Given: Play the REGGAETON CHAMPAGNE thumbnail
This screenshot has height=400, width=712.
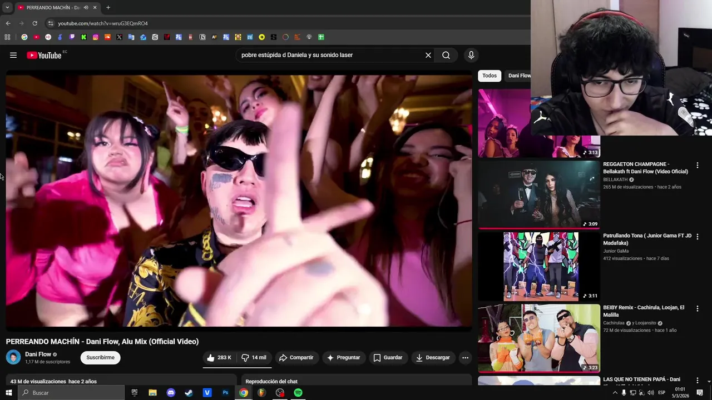Looking at the screenshot, I should tap(539, 194).
